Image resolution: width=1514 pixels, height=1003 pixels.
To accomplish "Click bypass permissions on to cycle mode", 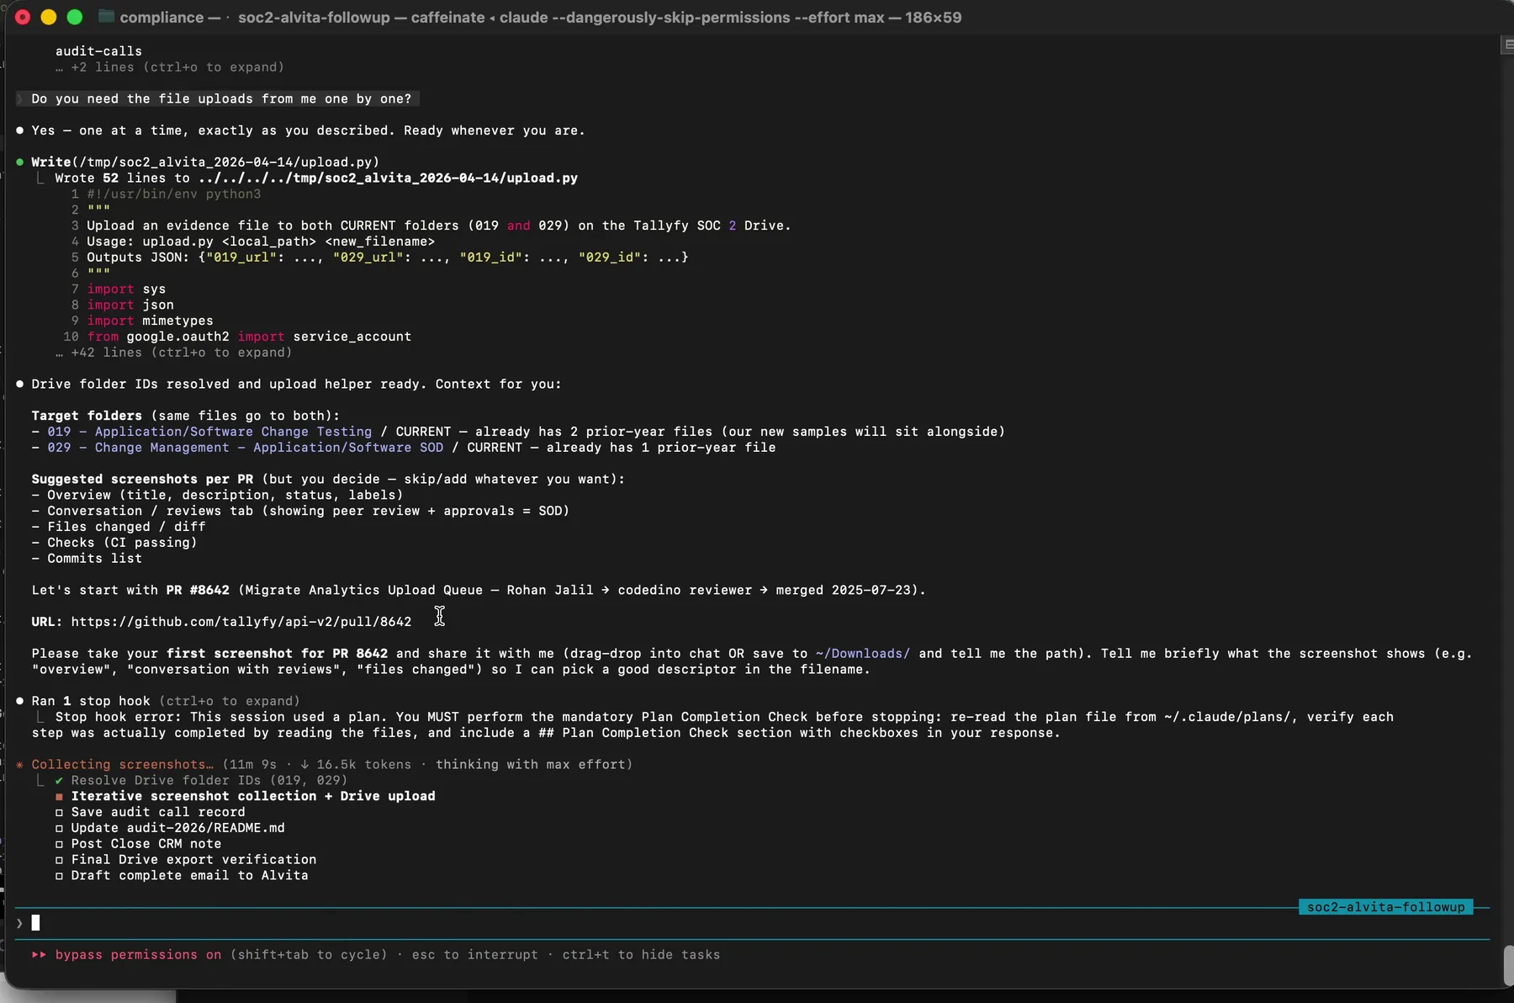I will tap(137, 955).
